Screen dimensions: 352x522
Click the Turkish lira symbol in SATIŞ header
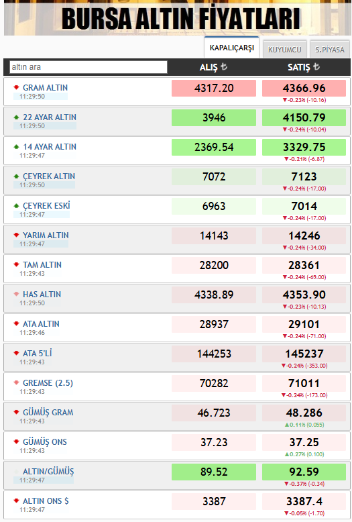tap(316, 66)
